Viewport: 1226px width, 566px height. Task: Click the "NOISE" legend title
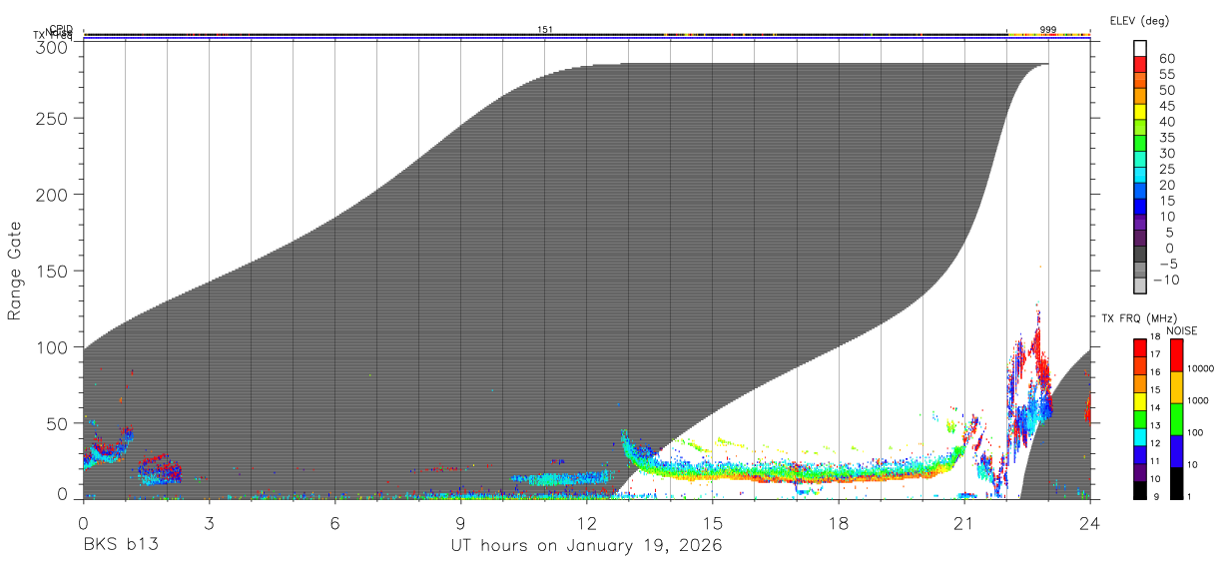click(x=1181, y=330)
